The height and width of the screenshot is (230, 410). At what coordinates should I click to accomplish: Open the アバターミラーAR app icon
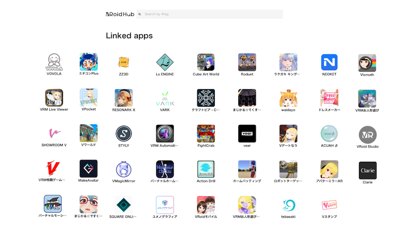(329, 169)
